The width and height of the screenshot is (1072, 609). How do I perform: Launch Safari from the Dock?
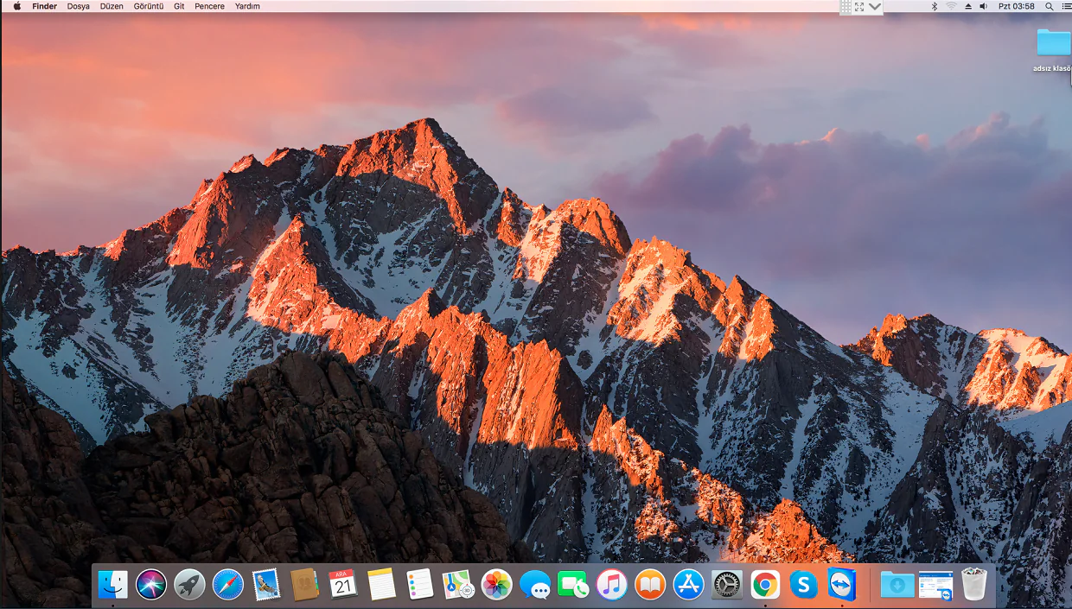tap(228, 585)
